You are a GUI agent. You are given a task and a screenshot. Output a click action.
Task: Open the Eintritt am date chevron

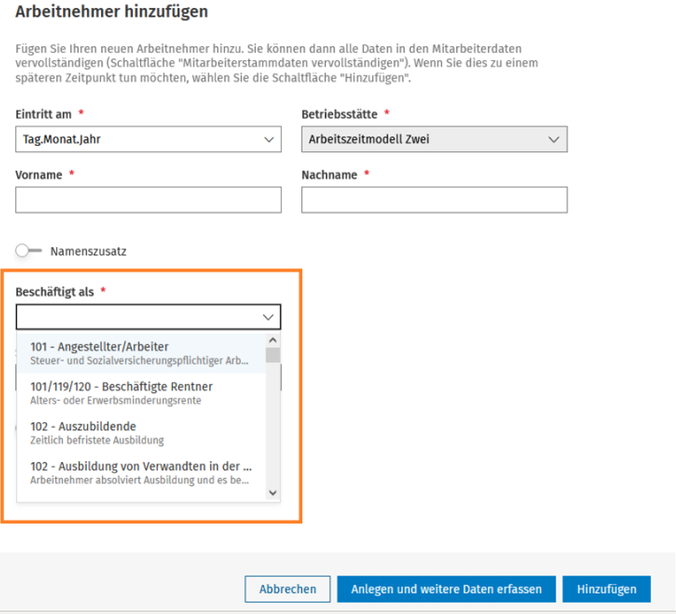click(x=269, y=140)
